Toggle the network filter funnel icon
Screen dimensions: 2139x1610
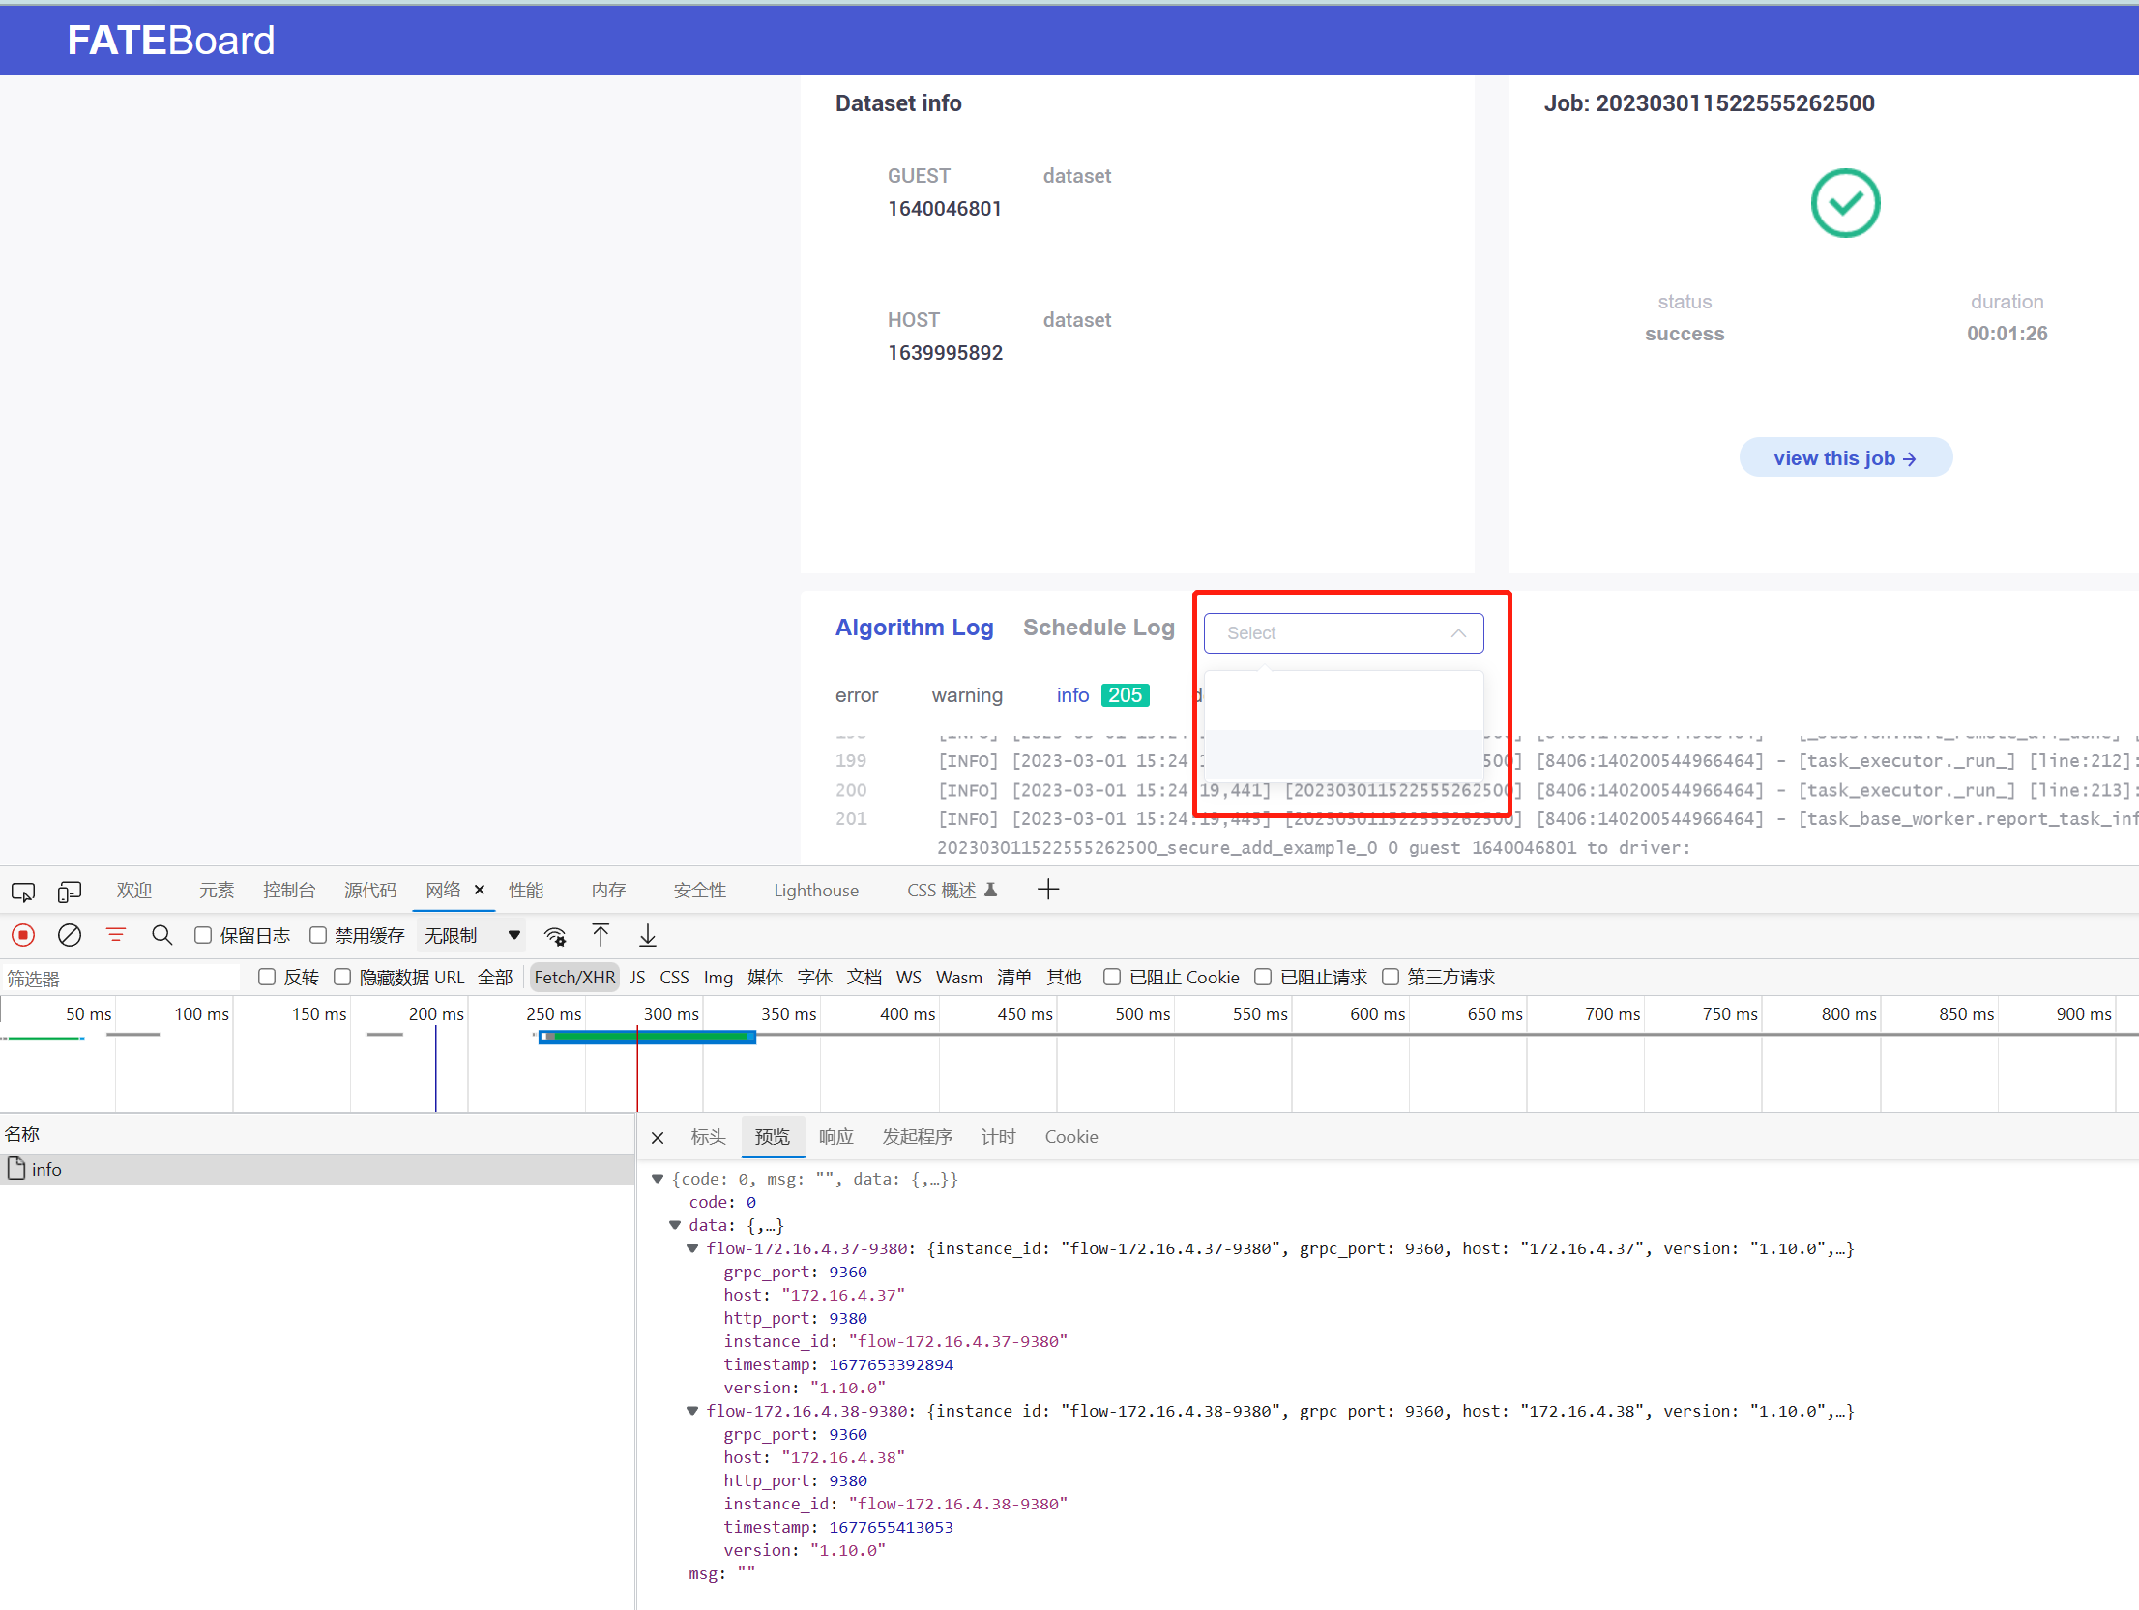tap(116, 935)
